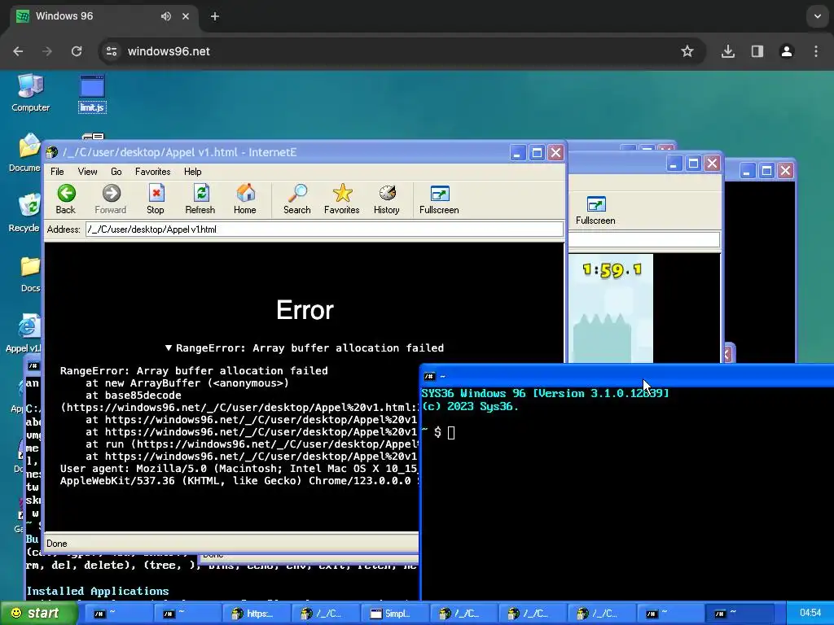Click Chrome URL bar showing windows96.net

402,51
